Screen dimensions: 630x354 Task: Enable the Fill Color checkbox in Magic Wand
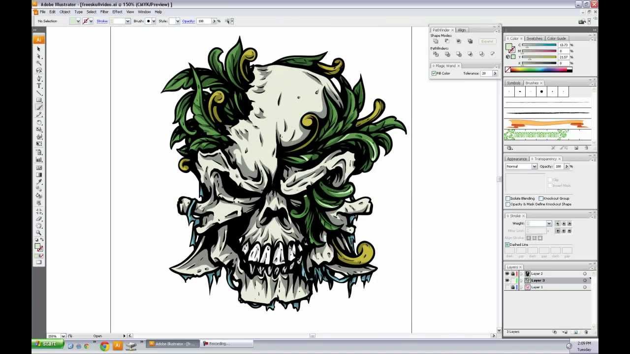coord(434,73)
